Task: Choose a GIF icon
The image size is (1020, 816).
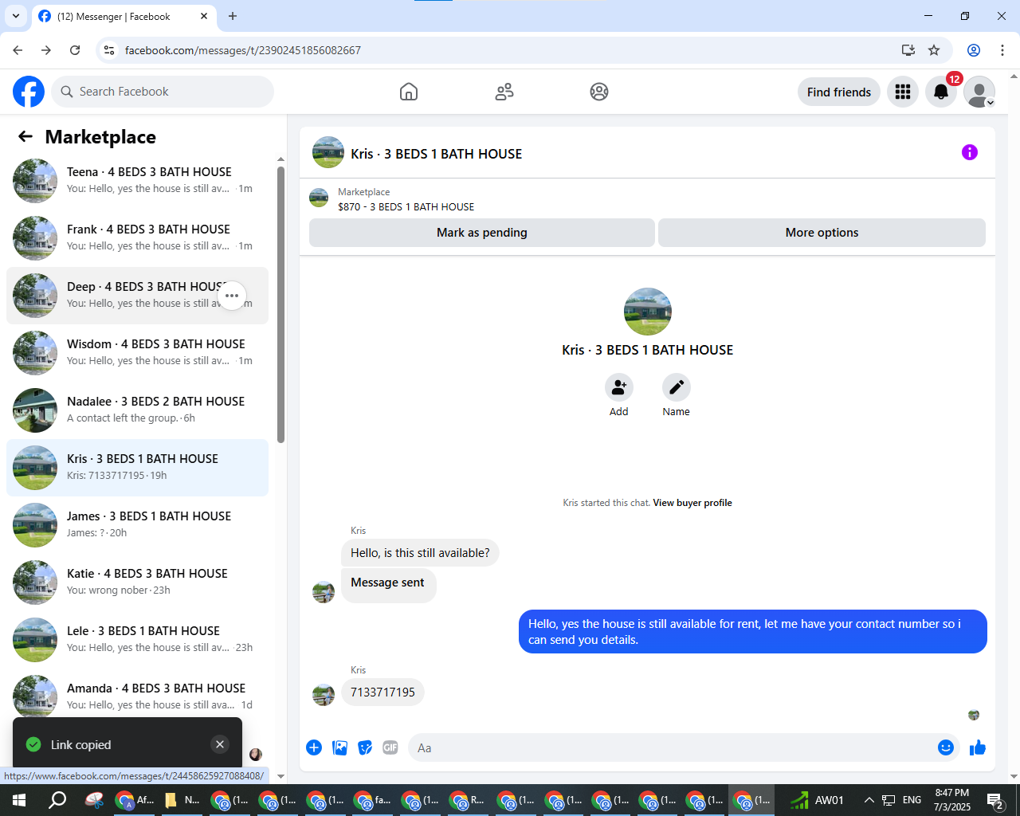Action: pyautogui.click(x=390, y=747)
